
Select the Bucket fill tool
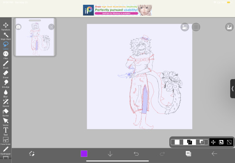6,113
